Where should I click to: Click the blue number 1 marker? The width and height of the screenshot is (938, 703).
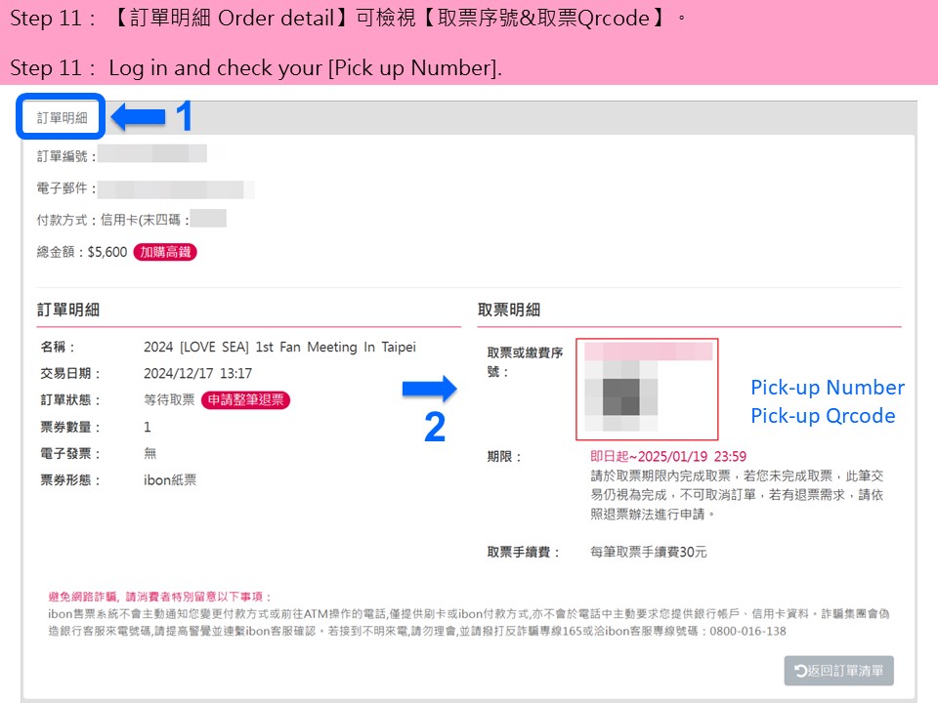[x=185, y=116]
